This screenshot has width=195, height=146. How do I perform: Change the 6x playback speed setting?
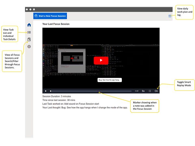click(143, 91)
